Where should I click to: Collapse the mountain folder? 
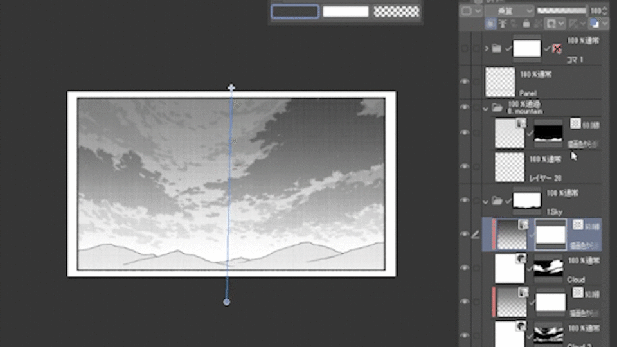pyautogui.click(x=486, y=109)
